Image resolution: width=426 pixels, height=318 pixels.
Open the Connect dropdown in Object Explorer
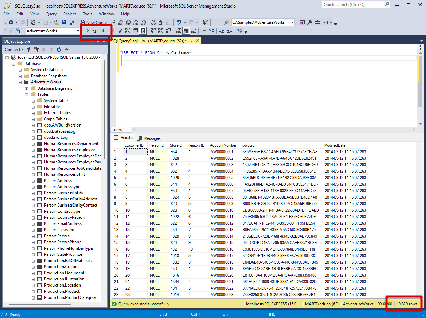click(x=14, y=49)
